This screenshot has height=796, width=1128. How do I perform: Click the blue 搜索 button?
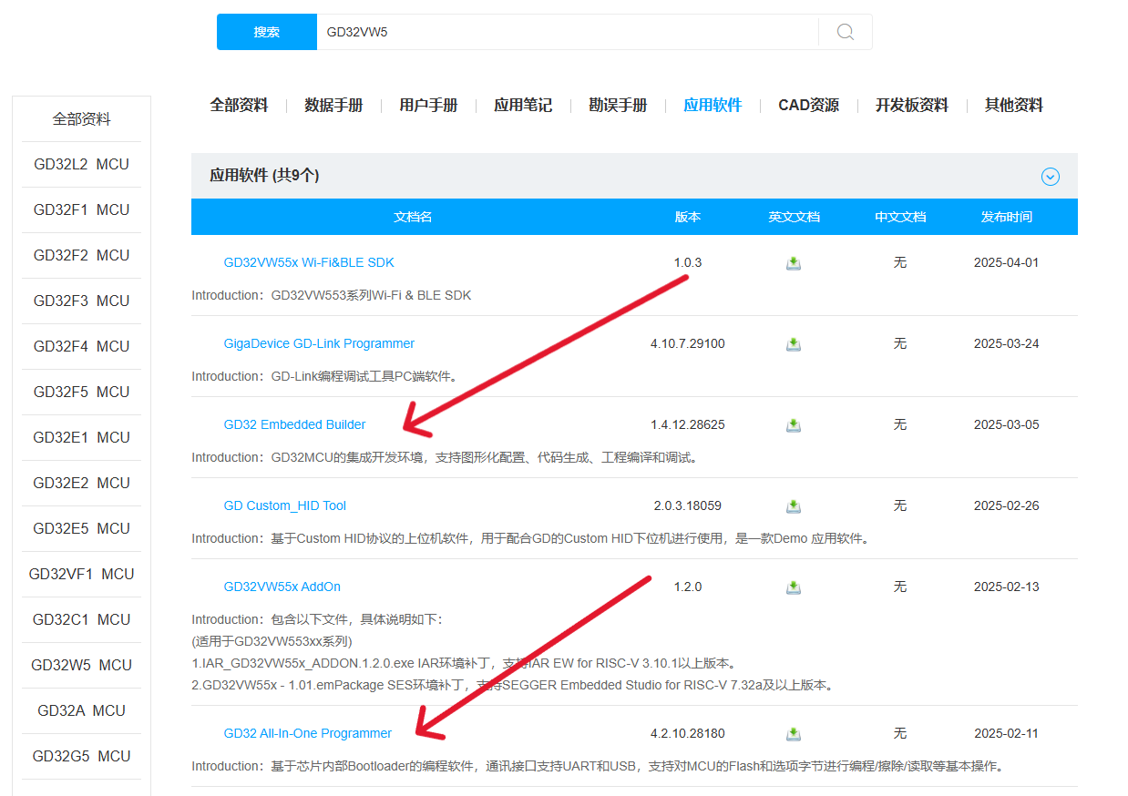[266, 32]
